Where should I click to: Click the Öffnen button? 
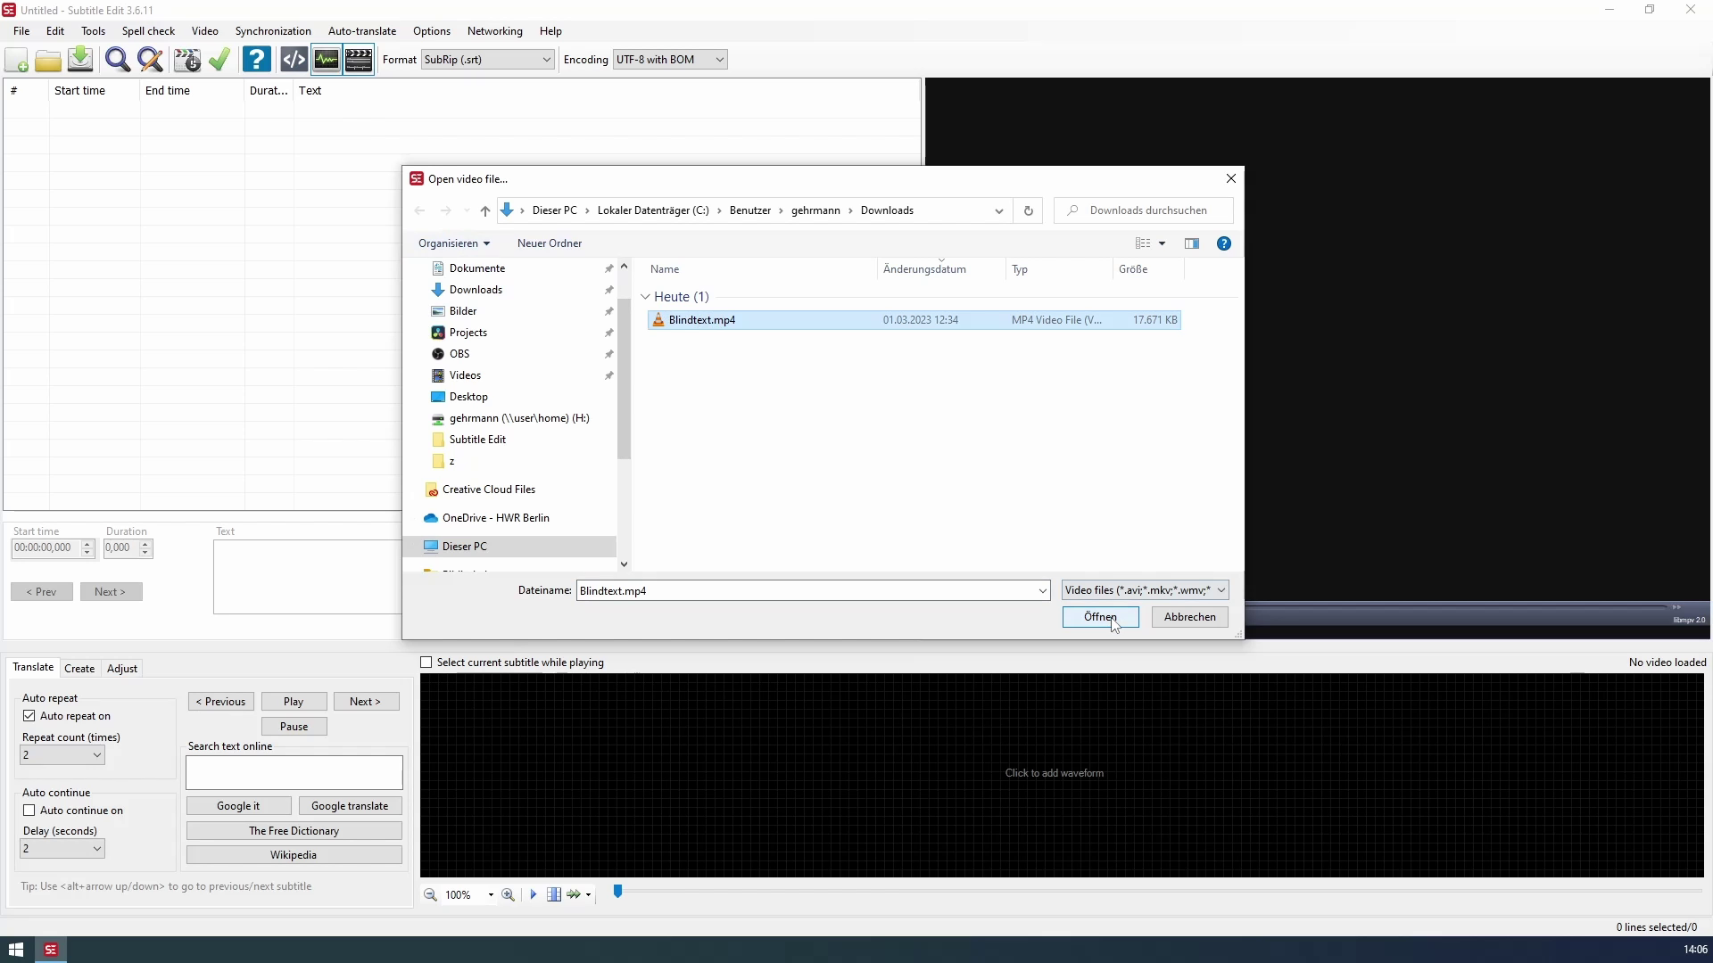tap(1099, 617)
